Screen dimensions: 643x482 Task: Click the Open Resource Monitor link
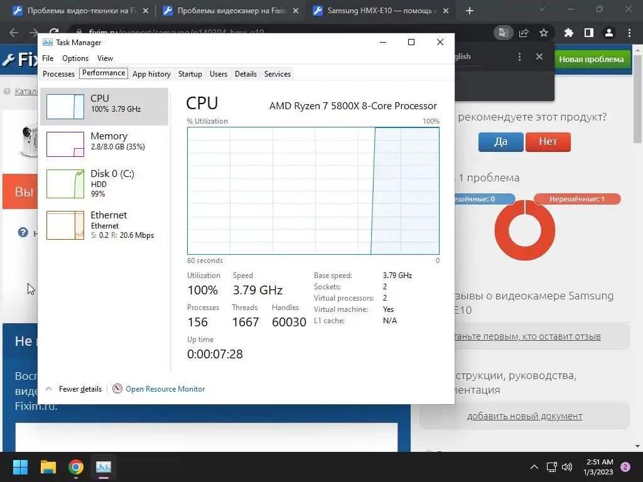[165, 389]
